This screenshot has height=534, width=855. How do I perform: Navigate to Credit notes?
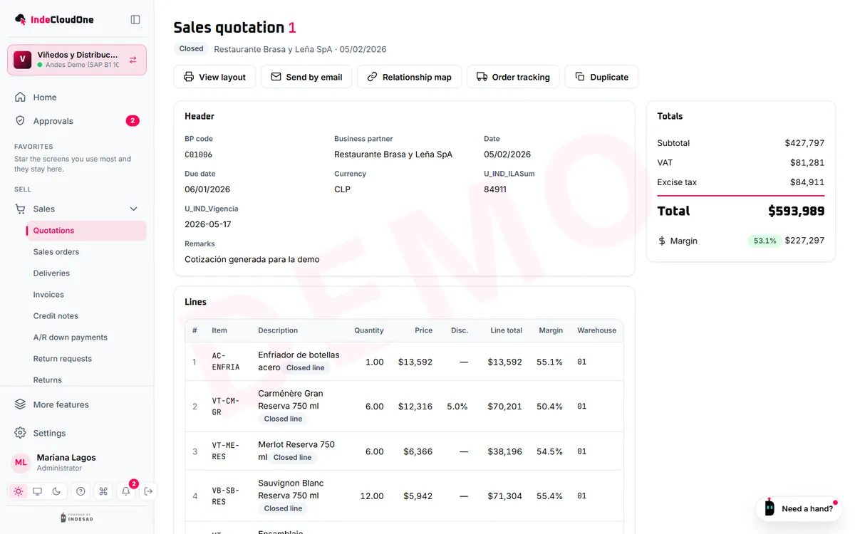coord(85,316)
